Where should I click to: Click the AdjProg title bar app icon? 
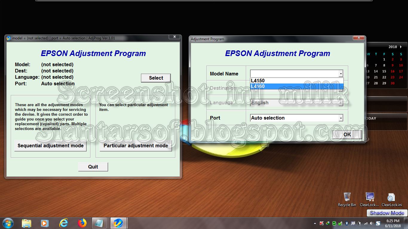pyautogui.click(x=8, y=38)
